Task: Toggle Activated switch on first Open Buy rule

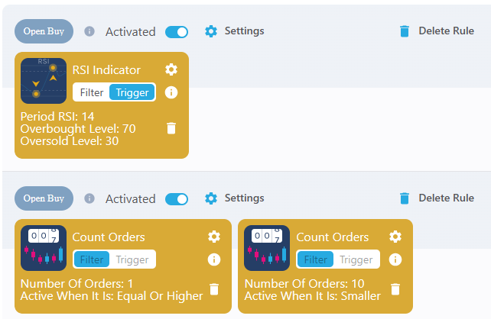Action: coord(177,32)
